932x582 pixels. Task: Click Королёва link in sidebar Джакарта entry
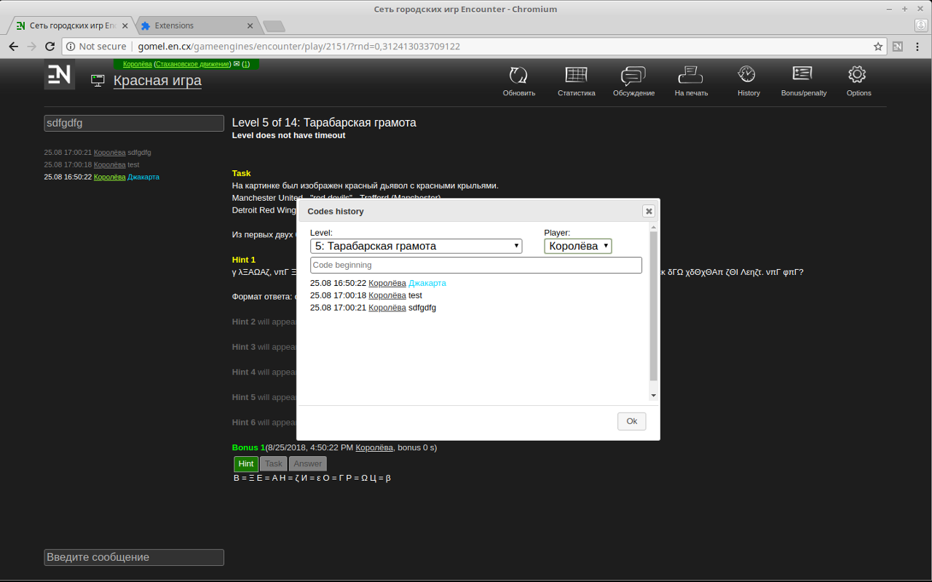coord(109,177)
